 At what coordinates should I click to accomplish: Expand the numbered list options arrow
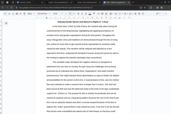(133, 14)
